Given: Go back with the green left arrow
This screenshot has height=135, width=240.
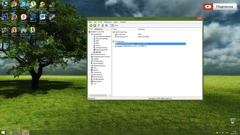Looking at the screenshot, I should coord(91,25).
